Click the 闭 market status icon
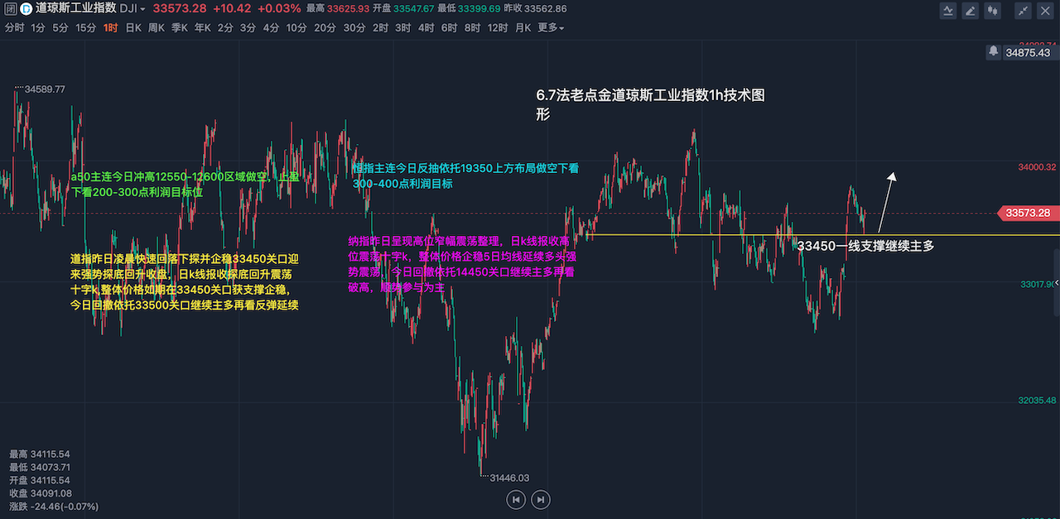 (x=8, y=9)
